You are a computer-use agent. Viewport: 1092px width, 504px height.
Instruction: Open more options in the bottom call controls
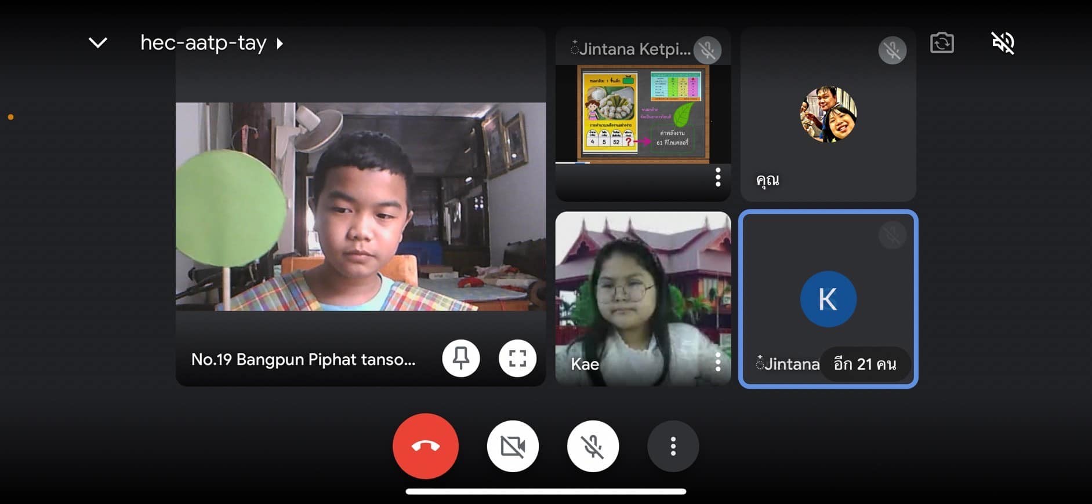point(673,446)
